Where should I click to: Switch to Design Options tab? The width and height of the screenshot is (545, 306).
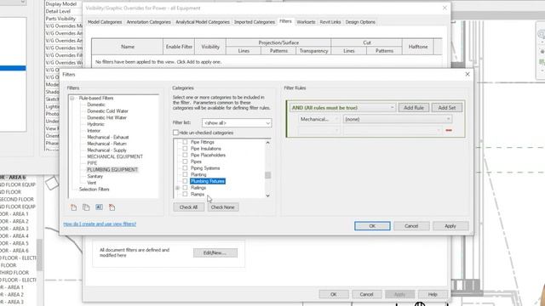[360, 22]
